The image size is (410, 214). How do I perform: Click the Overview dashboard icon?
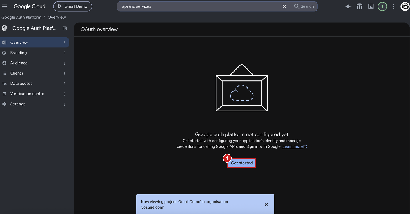pos(4,42)
